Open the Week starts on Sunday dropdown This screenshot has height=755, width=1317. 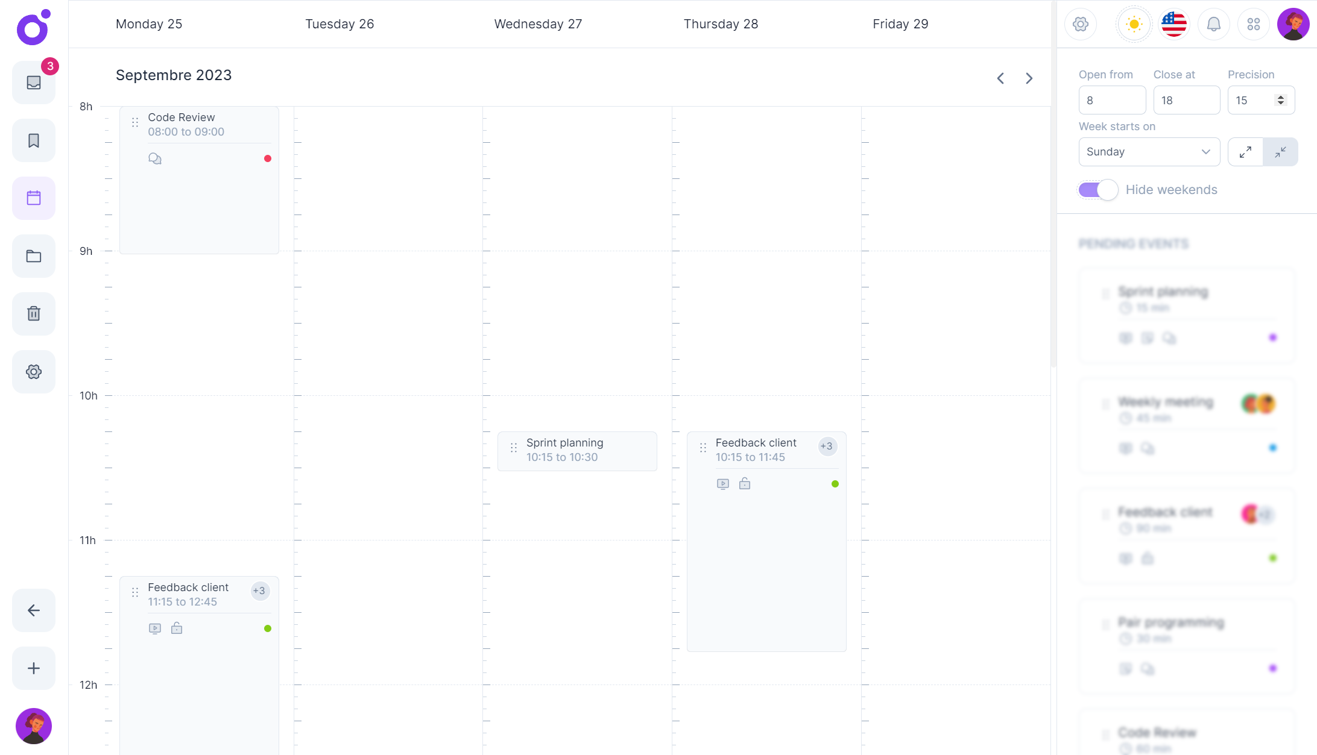click(1149, 151)
